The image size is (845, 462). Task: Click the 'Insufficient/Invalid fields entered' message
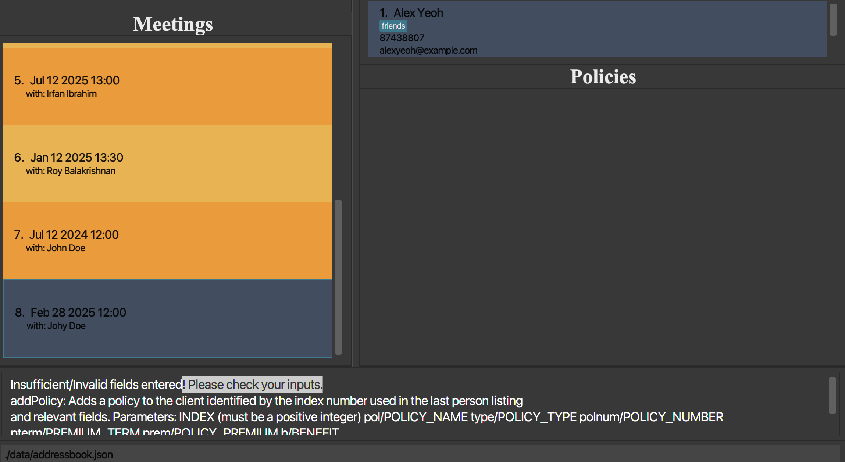point(96,385)
